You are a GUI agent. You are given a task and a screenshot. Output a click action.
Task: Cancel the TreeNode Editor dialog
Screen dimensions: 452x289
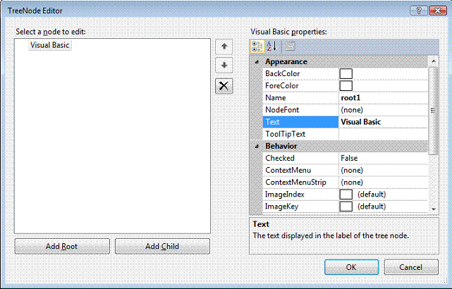(411, 267)
